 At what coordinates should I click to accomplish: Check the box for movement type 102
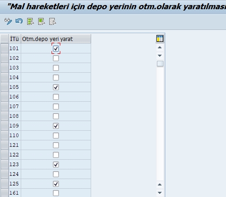56,58
